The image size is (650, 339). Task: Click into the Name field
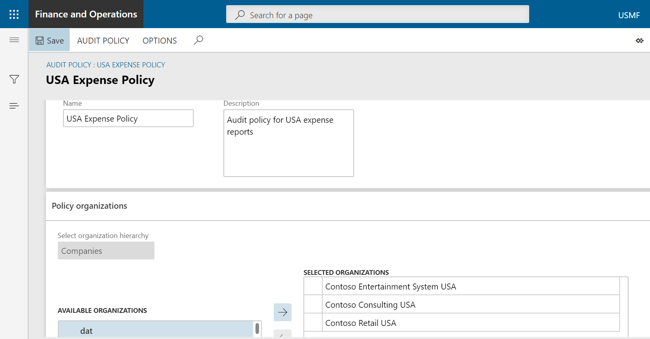[128, 118]
